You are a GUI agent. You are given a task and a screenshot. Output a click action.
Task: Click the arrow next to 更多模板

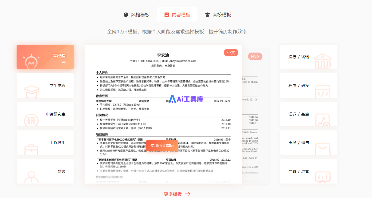pos(187,194)
